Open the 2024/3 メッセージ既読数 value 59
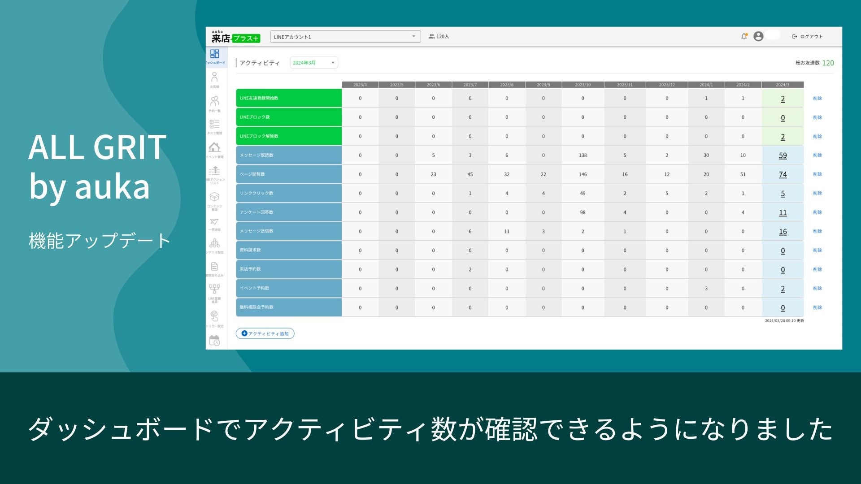861x484 pixels. (783, 156)
